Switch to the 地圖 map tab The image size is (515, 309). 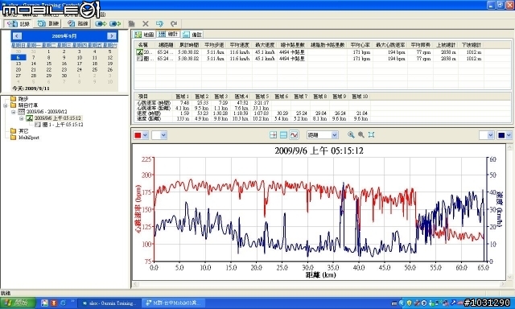coord(144,35)
